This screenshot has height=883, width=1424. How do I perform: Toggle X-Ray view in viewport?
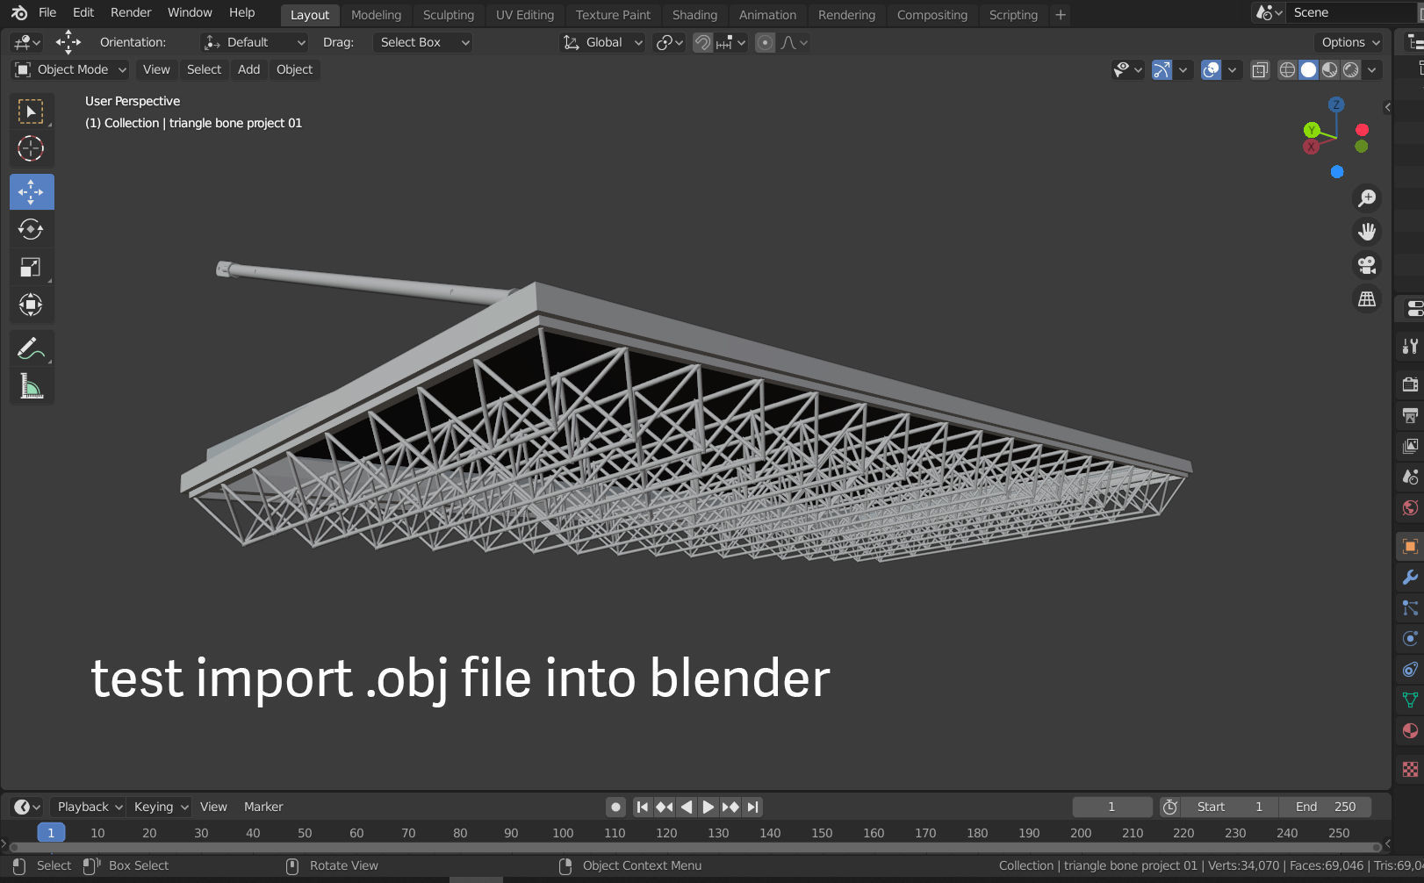(x=1260, y=70)
